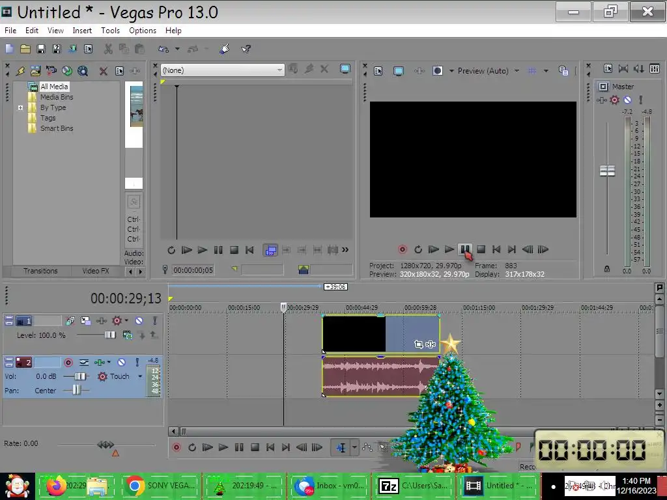Open Project Video Properties icon in preview
Screen dimensions: 667x500
coord(378,71)
